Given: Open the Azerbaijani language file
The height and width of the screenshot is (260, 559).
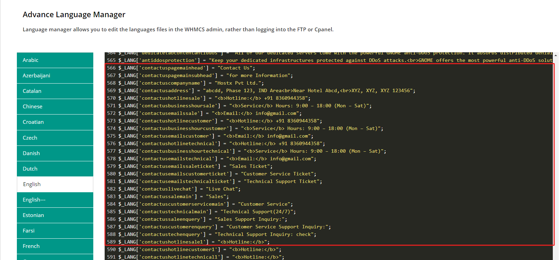Looking at the screenshot, I should point(55,76).
